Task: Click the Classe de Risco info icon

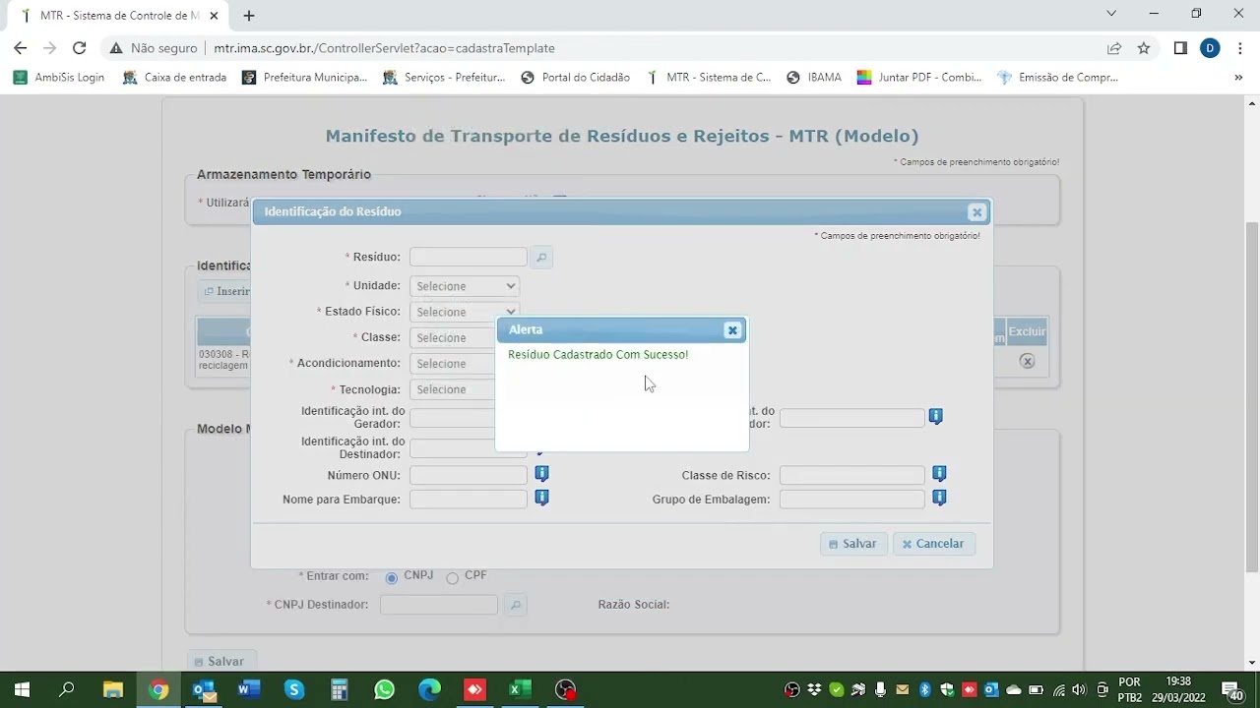Action: [939, 474]
